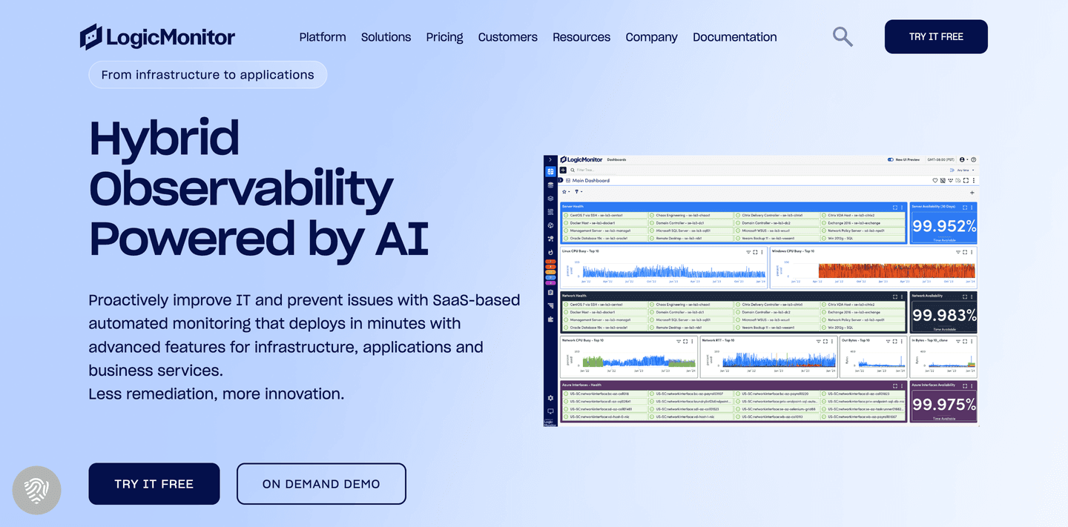Go to the Pricing page
This screenshot has width=1068, height=527.
pos(444,37)
